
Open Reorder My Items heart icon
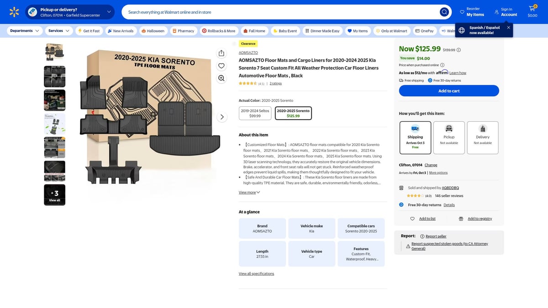coord(462,12)
